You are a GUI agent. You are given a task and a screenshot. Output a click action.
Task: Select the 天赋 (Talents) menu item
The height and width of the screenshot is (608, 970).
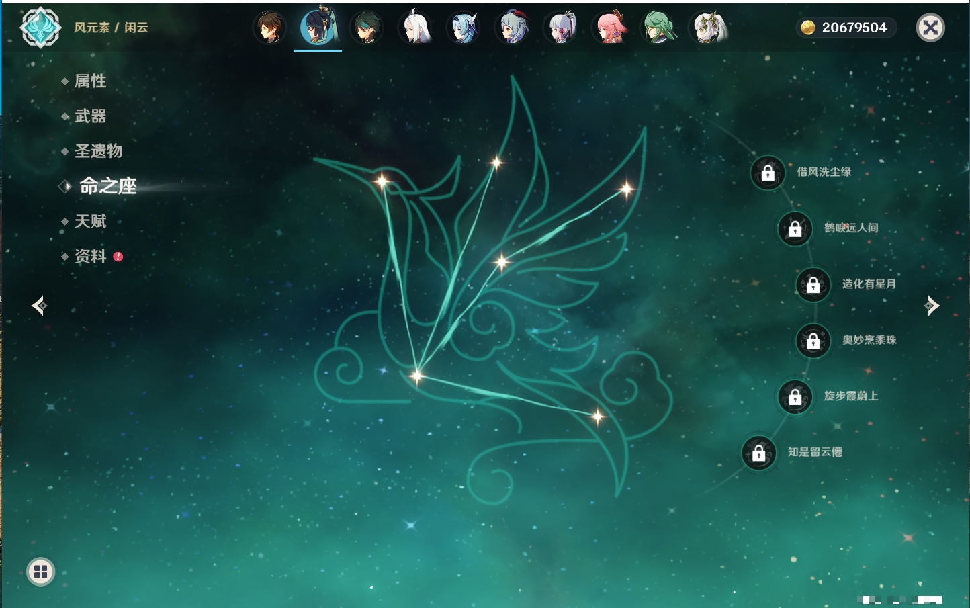point(90,222)
